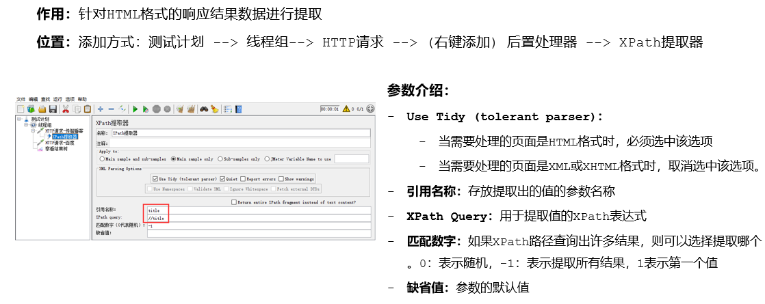Start the test with the green play icon

135,109
